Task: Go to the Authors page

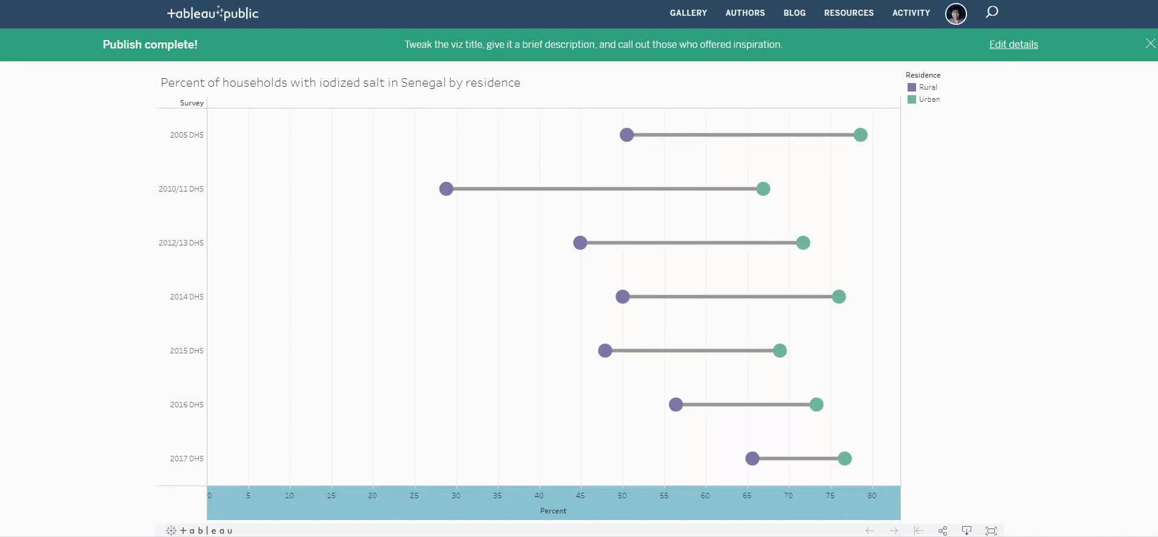Action: [x=745, y=13]
